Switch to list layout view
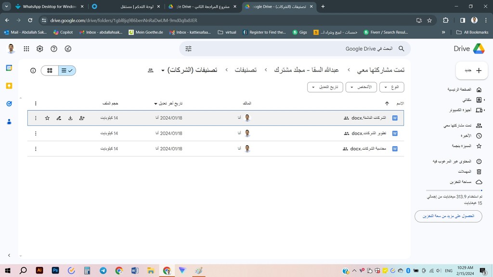 tap(67, 70)
